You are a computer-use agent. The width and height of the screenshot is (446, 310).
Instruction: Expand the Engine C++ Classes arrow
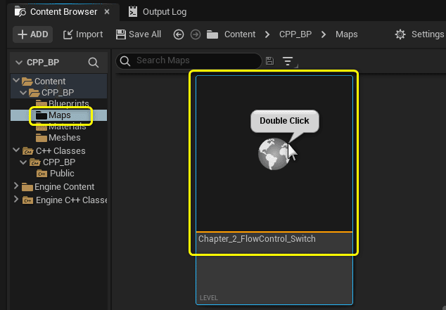pyautogui.click(x=16, y=200)
